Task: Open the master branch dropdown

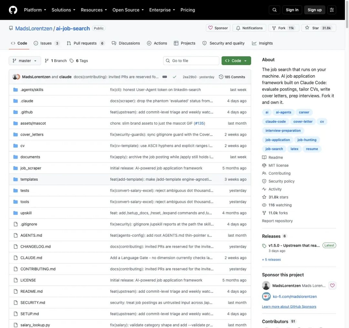Action: click(25, 61)
